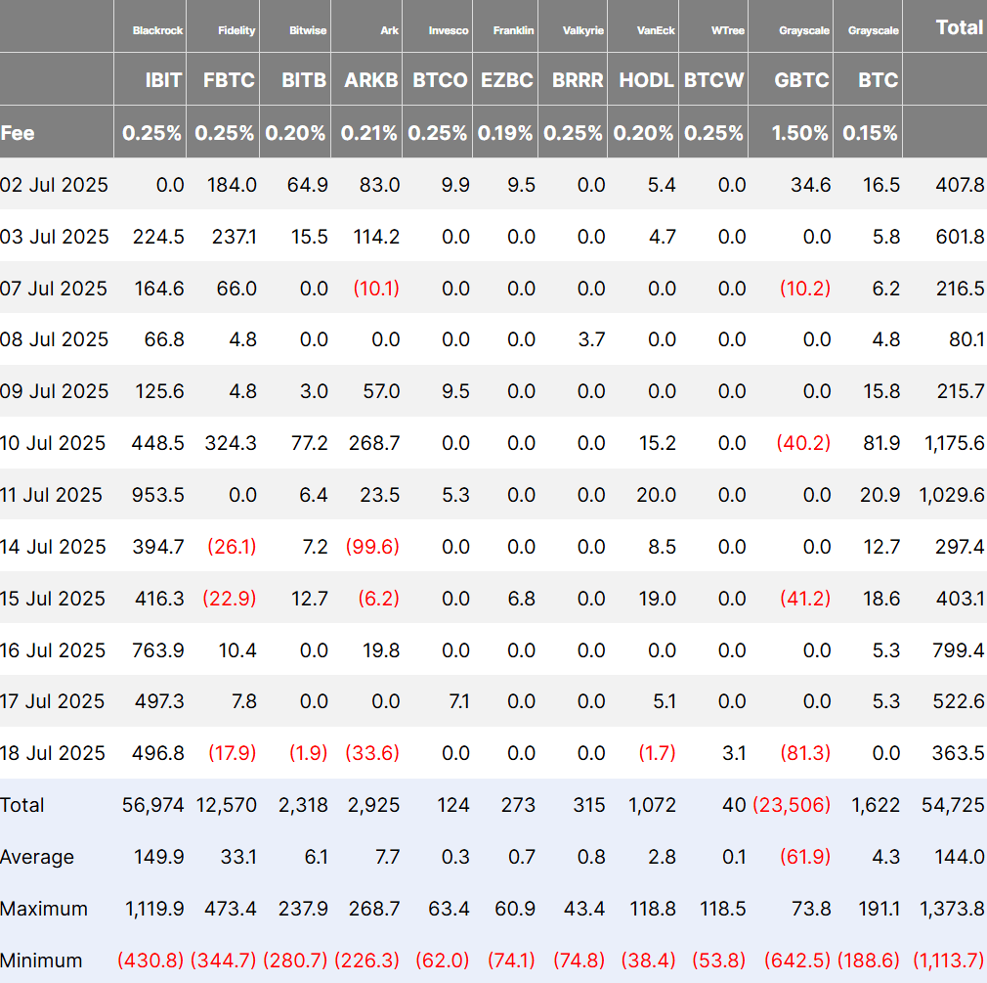This screenshot has width=987, height=983.
Task: Select the 02 Jul 2025 date cell
Action: tap(55, 185)
